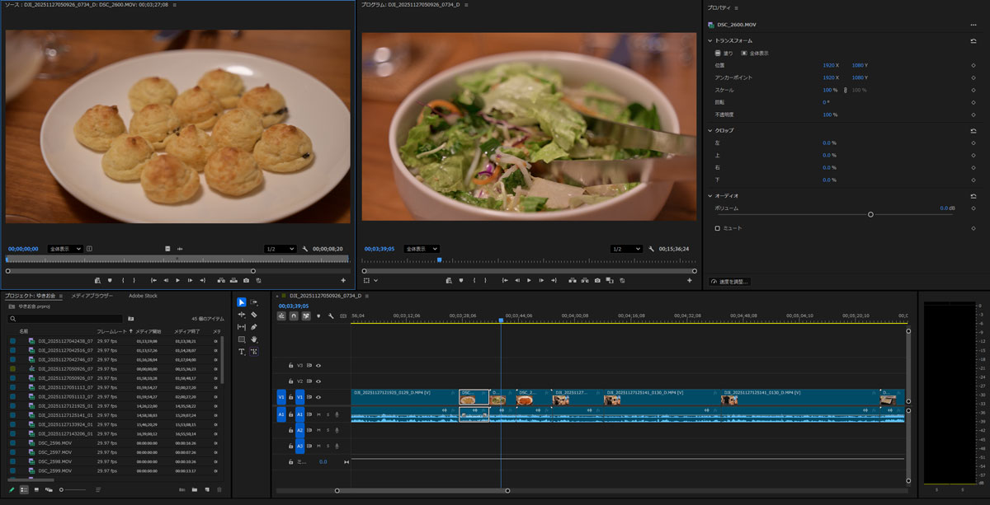Select the Type tool in the tools panel
The height and width of the screenshot is (505, 990).
click(x=242, y=352)
